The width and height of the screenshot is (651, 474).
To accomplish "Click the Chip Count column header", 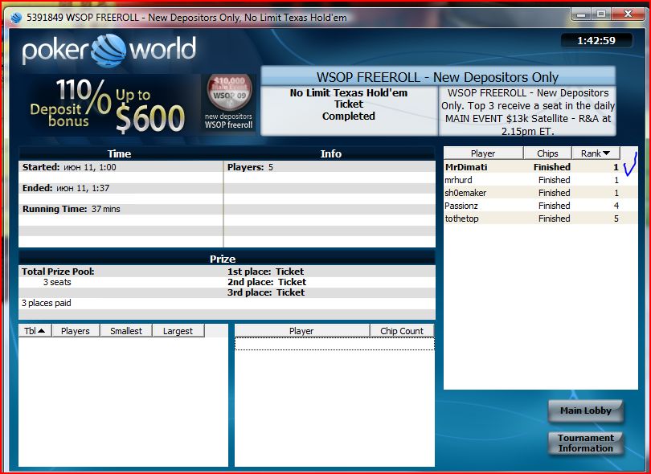I will pos(402,331).
